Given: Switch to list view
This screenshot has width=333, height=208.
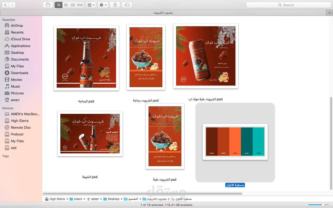Looking at the screenshot, I should coord(66,5).
